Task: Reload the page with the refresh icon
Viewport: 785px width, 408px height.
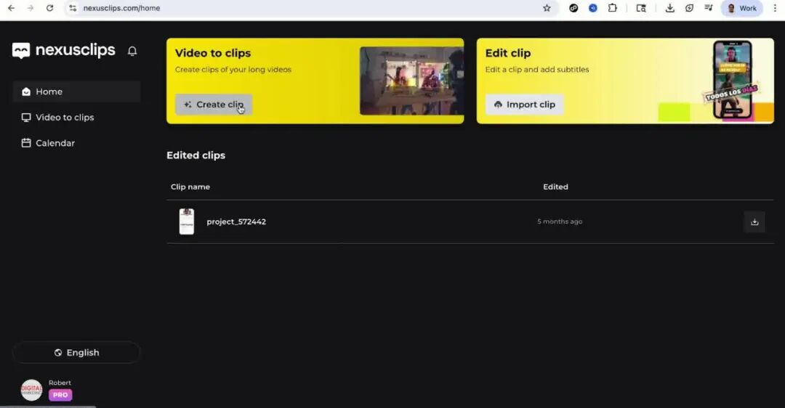Action: coord(49,8)
